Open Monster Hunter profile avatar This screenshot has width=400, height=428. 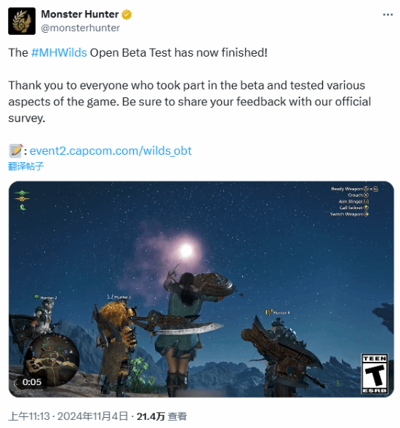(22, 21)
